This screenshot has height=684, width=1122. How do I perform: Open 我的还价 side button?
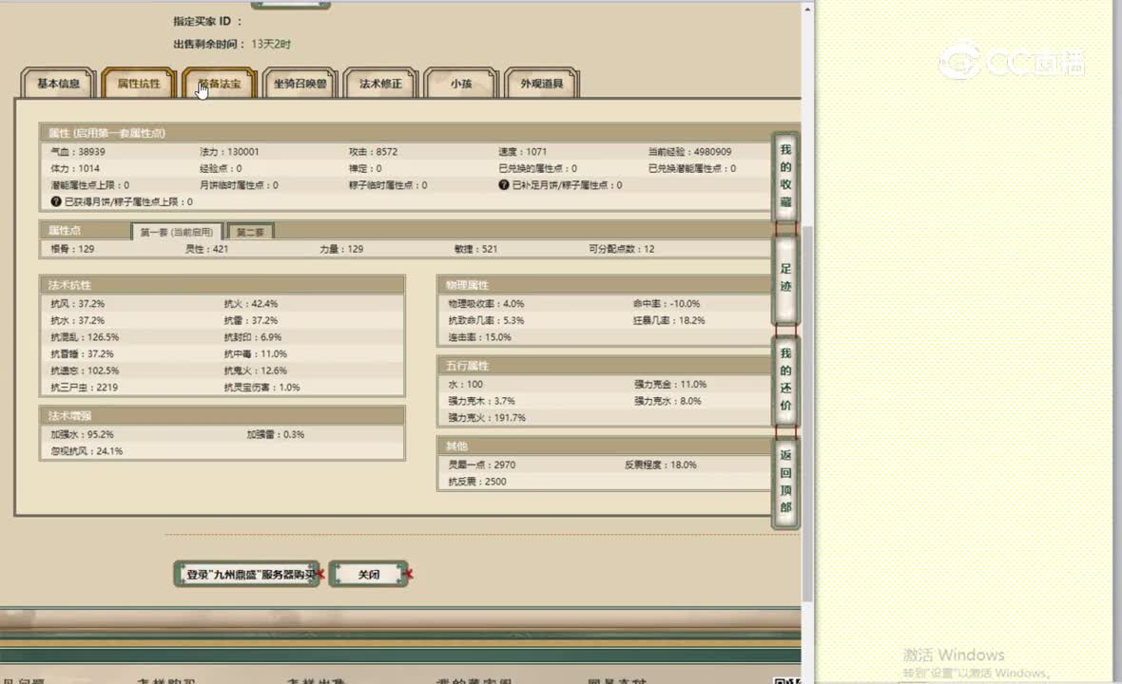(785, 379)
